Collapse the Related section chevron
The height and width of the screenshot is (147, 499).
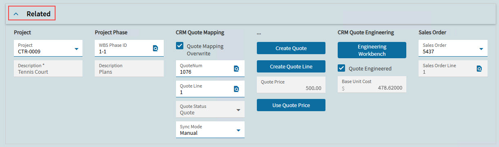click(x=16, y=14)
